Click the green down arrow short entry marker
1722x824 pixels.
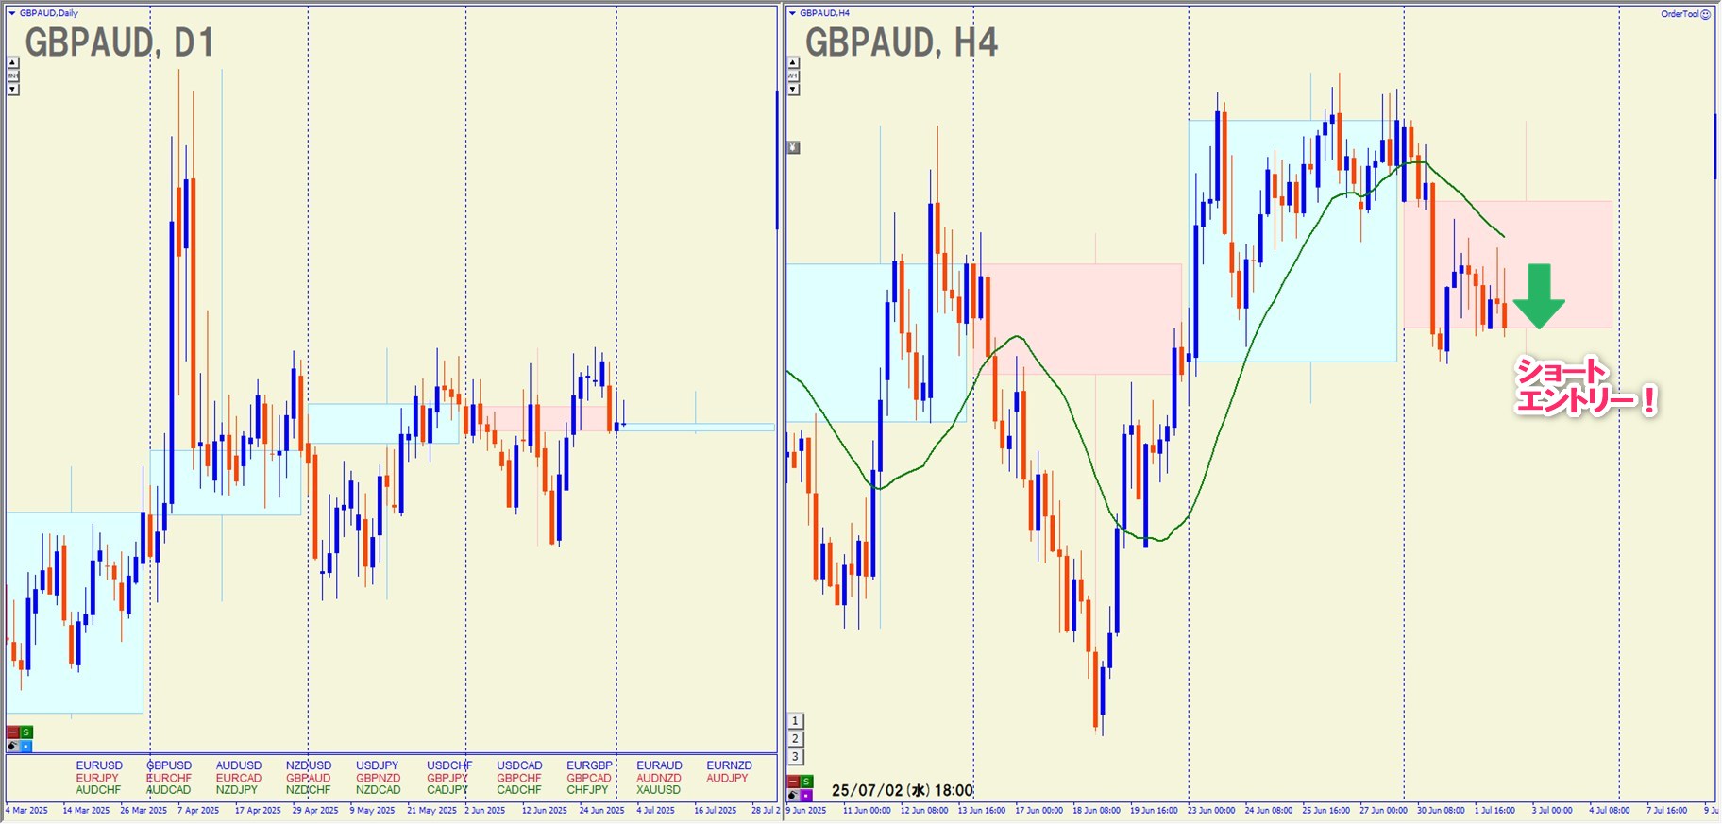(1539, 296)
